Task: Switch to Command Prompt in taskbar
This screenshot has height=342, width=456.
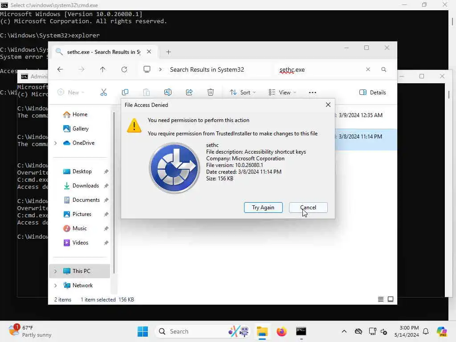Action: pyautogui.click(x=301, y=331)
